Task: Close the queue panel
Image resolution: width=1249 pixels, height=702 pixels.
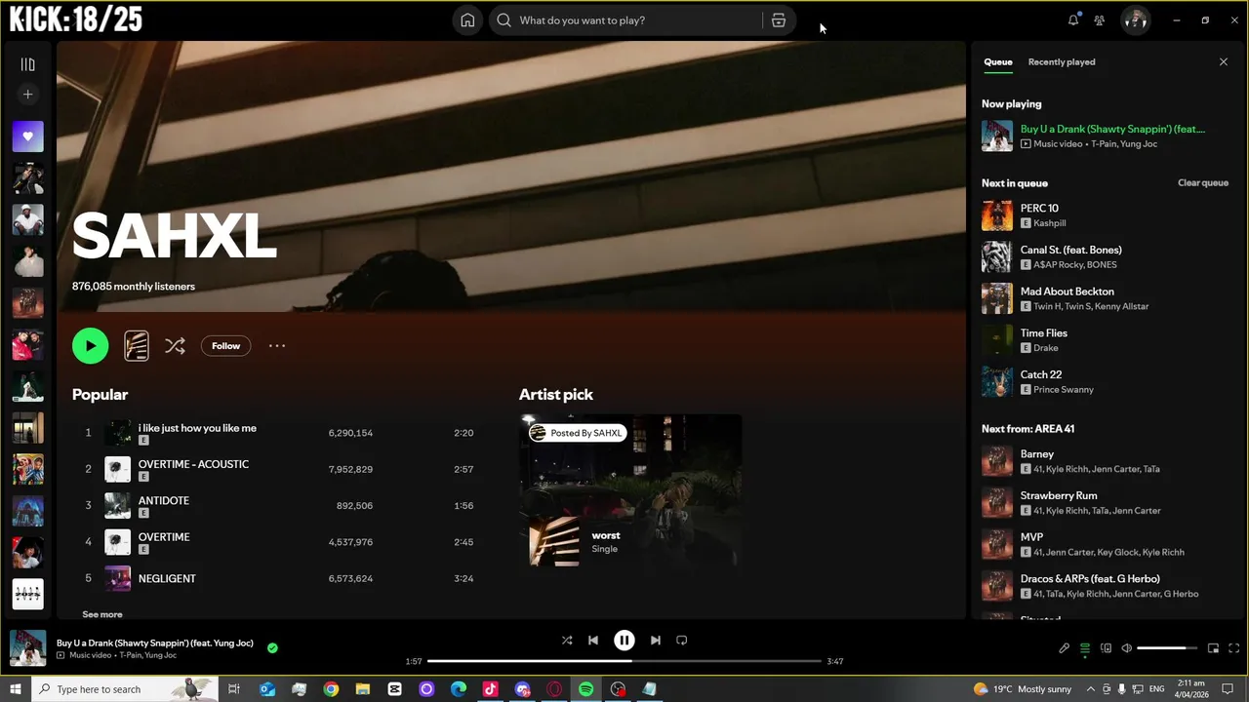Action: 1224,61
